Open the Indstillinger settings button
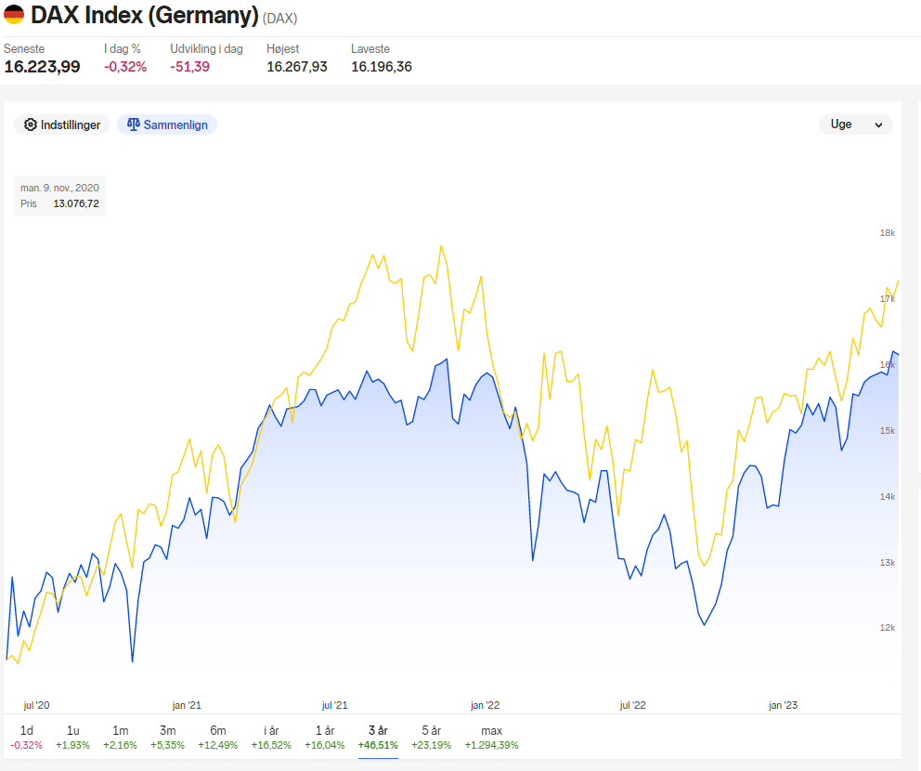Screen dimensions: 921x771 (62, 124)
